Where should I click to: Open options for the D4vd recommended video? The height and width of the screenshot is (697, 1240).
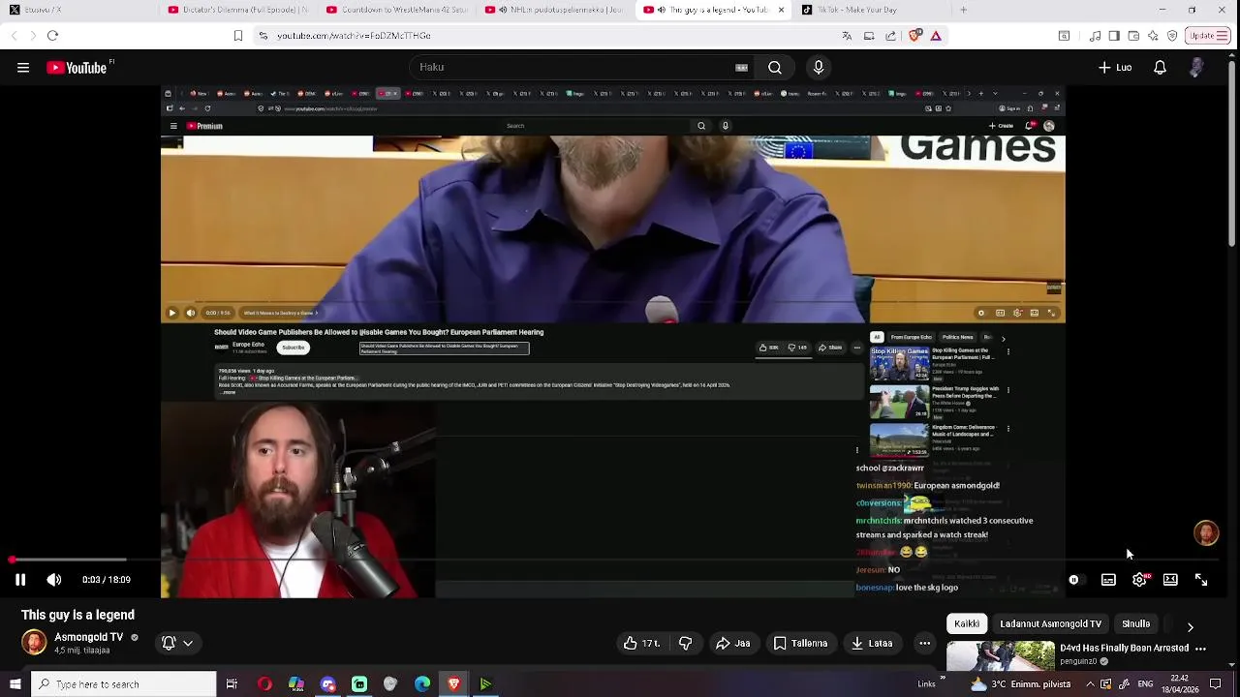tap(1200, 649)
